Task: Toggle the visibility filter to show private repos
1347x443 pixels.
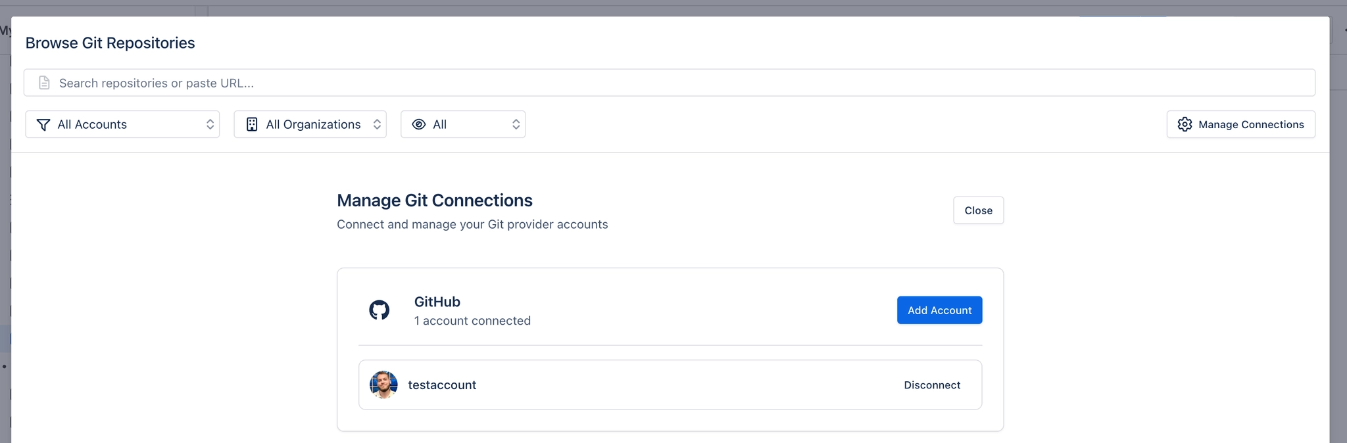Action: [463, 124]
